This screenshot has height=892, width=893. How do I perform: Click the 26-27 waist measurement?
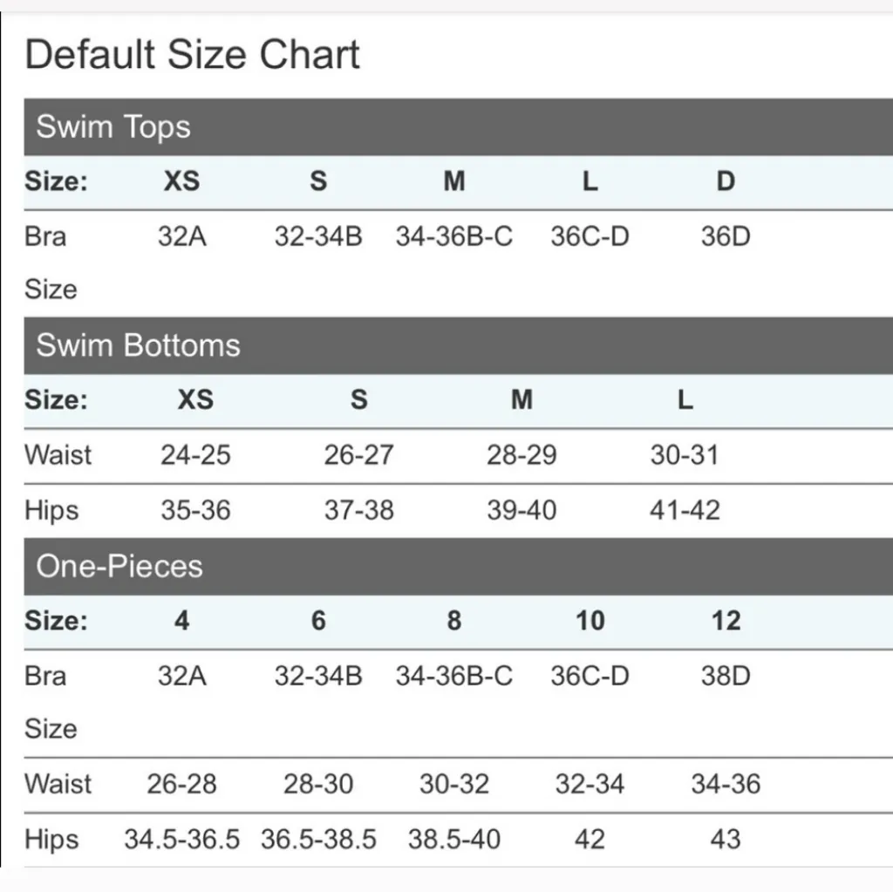358,455
